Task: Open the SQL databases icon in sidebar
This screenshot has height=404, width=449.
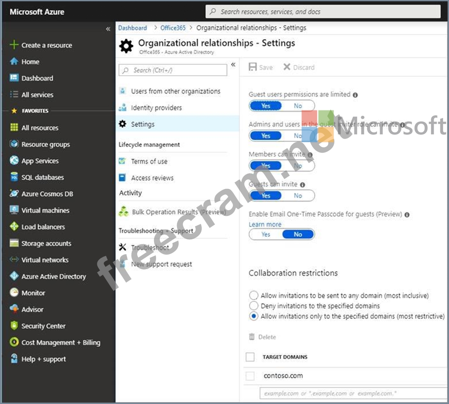Action: pyautogui.click(x=14, y=177)
